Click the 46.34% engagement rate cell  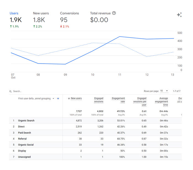[121, 145]
